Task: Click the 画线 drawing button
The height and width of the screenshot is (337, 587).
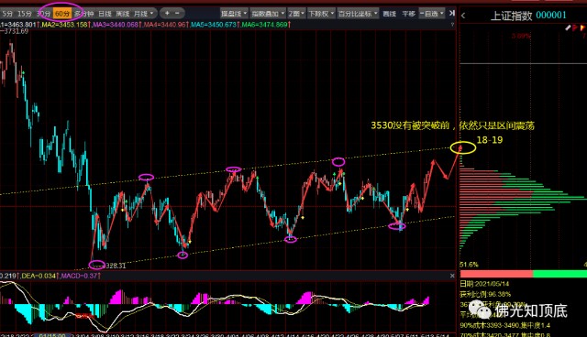Action: (389, 14)
